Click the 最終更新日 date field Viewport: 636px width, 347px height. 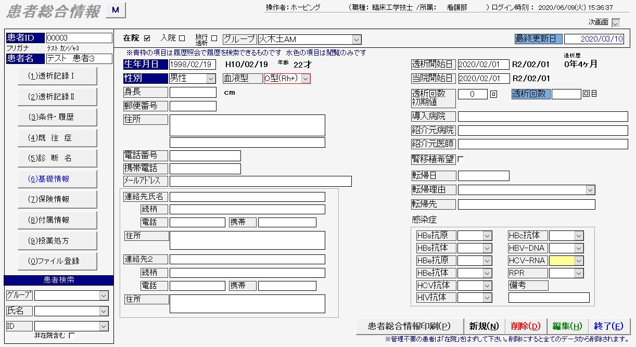(x=594, y=39)
